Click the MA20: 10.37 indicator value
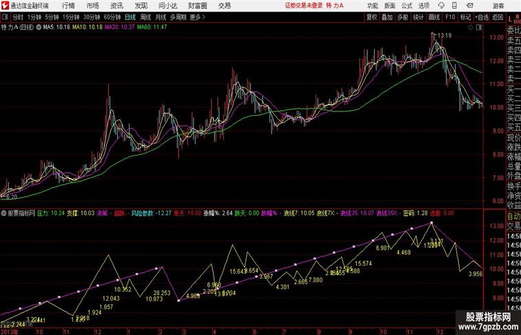The image size is (521, 335). click(x=120, y=28)
